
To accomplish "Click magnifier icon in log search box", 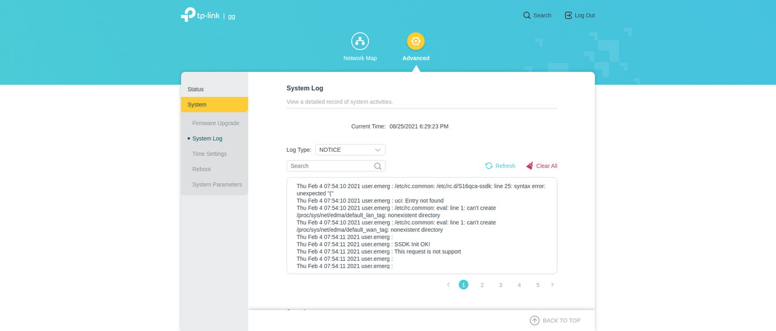I will click(378, 166).
